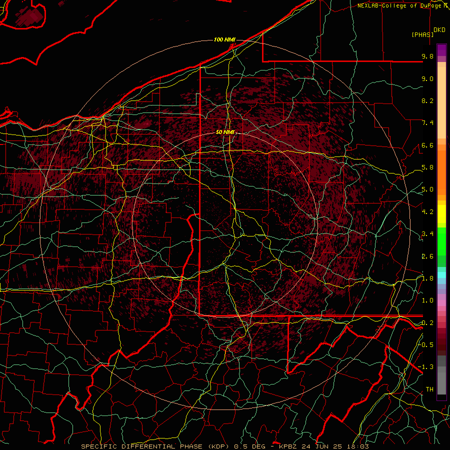
Task: Select the [PHAS] unit label
Action: click(x=422, y=34)
